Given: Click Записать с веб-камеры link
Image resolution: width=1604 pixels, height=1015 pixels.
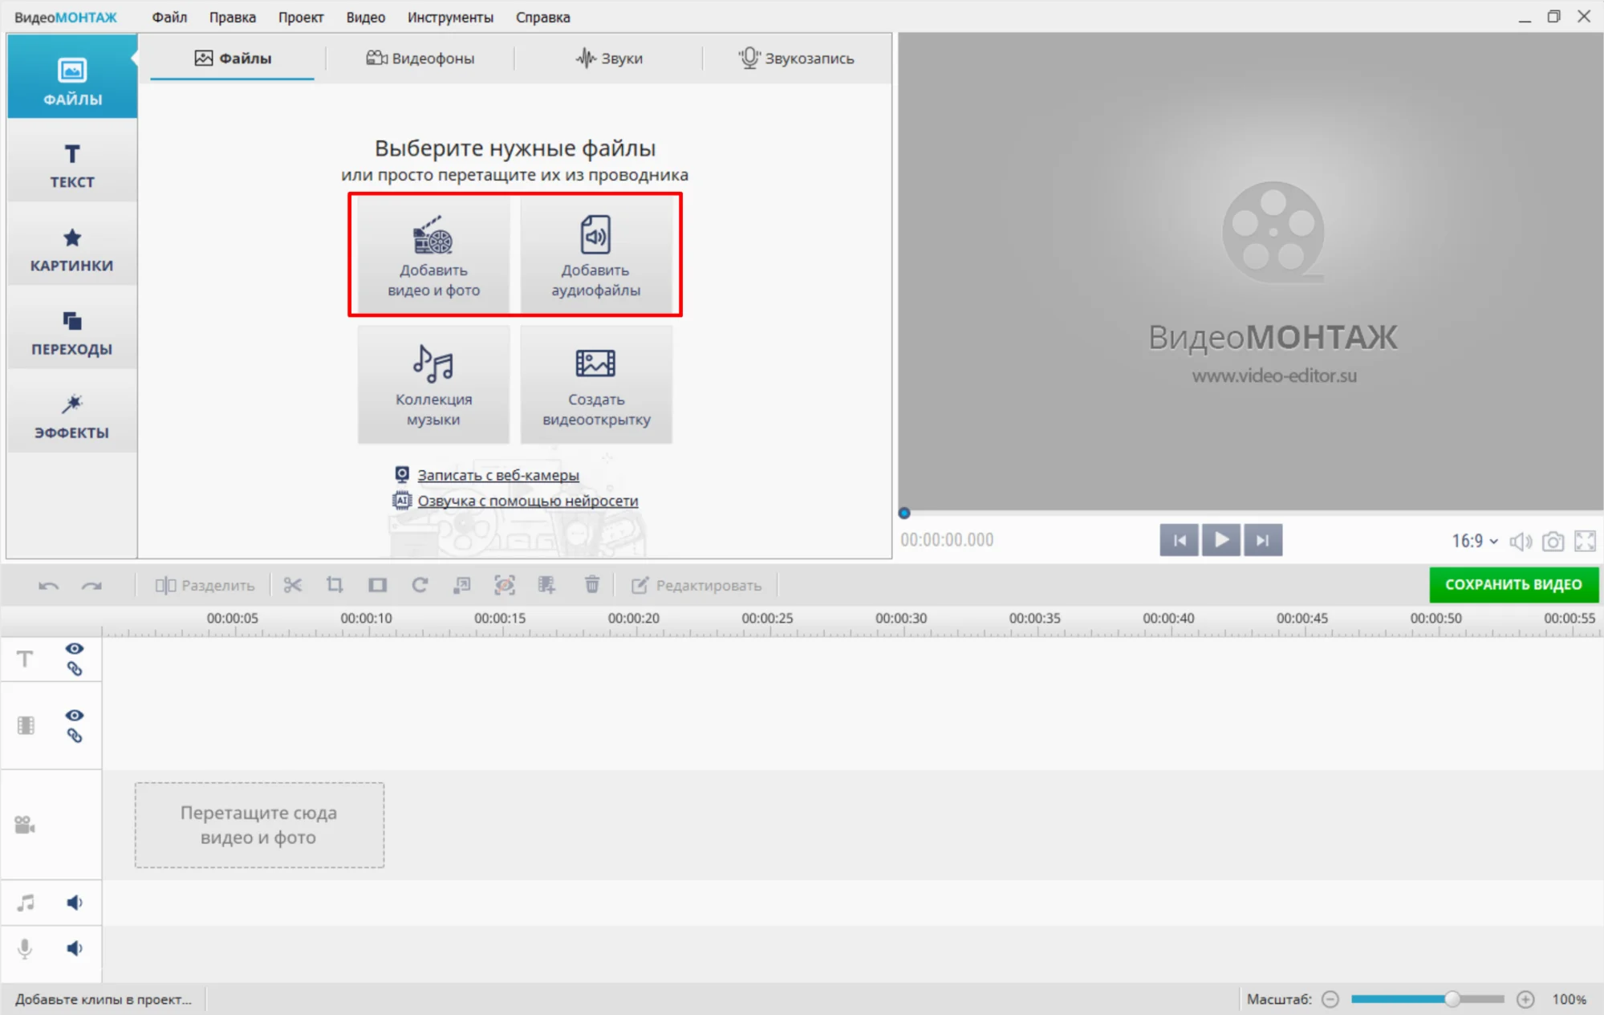Looking at the screenshot, I should [x=497, y=475].
